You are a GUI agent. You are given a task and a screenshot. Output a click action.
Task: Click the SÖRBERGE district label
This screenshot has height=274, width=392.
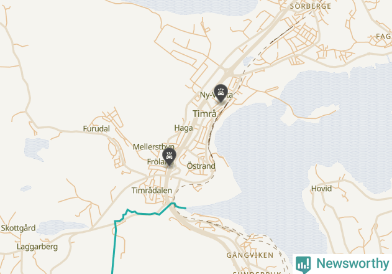click(x=311, y=6)
